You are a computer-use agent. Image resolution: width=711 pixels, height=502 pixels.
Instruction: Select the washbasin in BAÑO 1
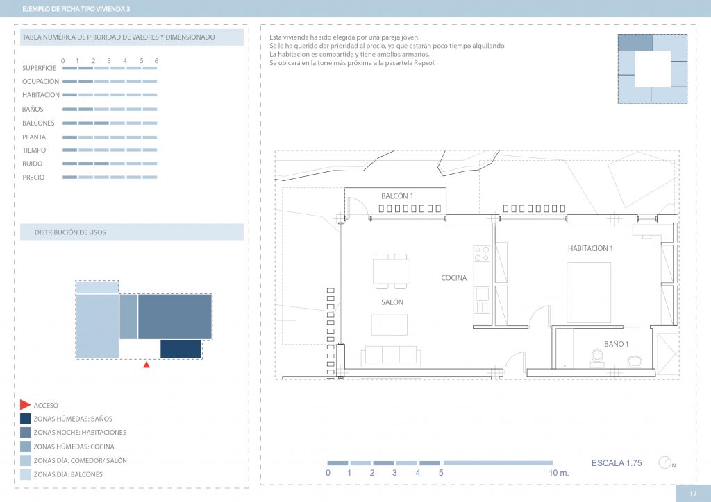(x=633, y=361)
